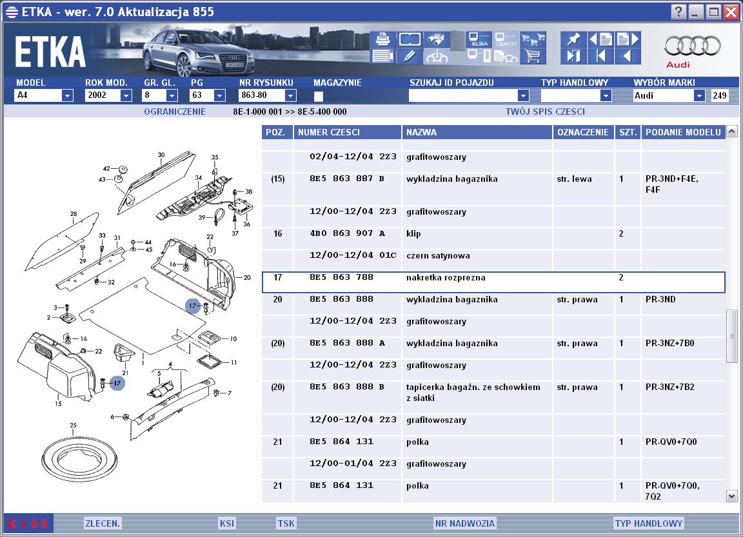
Task: Open the single shopping cart icon
Action: 533,56
